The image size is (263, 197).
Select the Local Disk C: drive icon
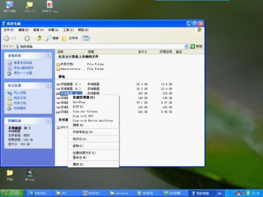click(x=58, y=84)
